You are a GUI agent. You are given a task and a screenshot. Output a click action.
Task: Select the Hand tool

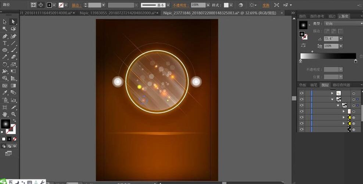[5, 114]
